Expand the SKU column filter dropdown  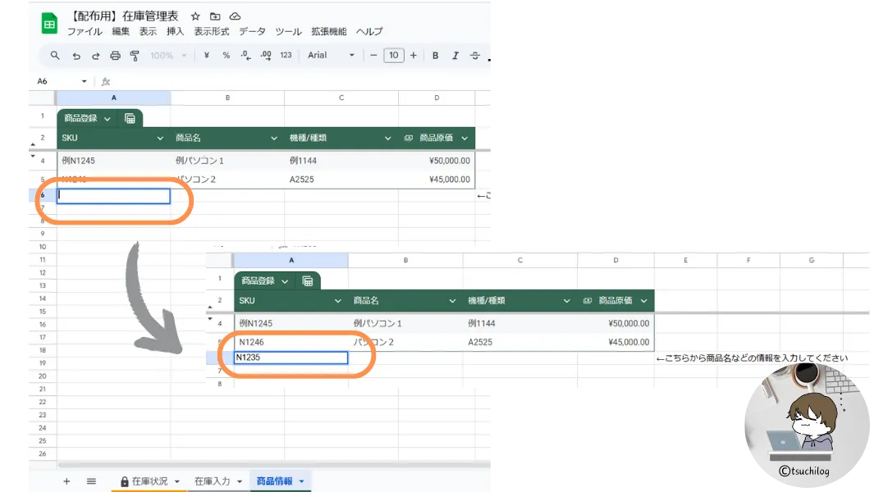[x=160, y=139]
